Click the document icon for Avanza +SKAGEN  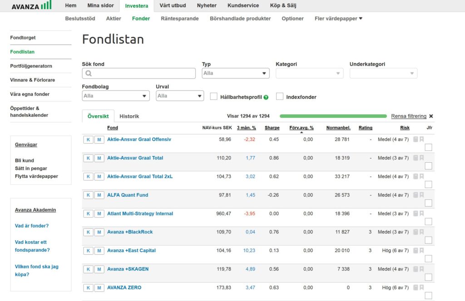point(416,269)
